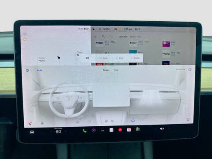The width and height of the screenshot is (212, 159).
Task: Toggle the blue air recirculation icon
Action: coord(133,121)
